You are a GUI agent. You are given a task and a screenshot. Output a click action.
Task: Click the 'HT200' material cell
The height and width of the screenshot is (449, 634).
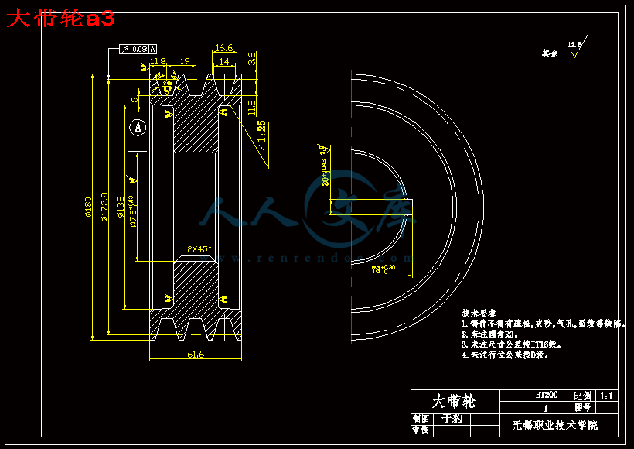point(547,396)
